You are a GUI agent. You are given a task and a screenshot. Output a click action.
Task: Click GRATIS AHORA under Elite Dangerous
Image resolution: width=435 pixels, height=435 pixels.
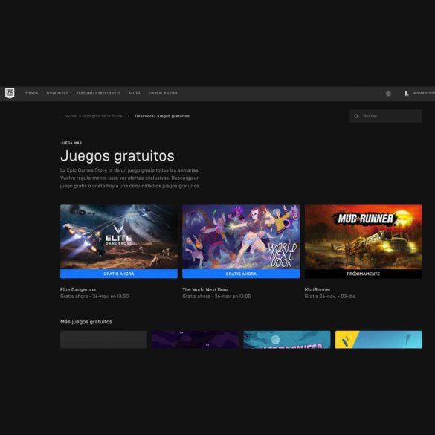pyautogui.click(x=119, y=274)
